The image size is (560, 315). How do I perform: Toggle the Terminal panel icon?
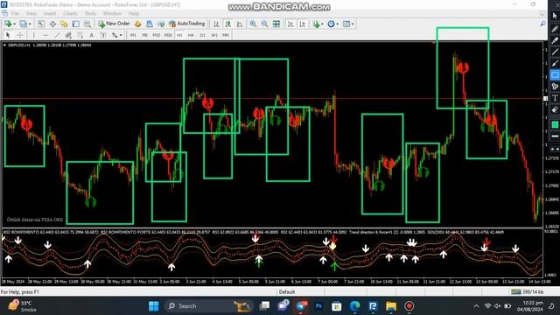[x=76, y=24]
